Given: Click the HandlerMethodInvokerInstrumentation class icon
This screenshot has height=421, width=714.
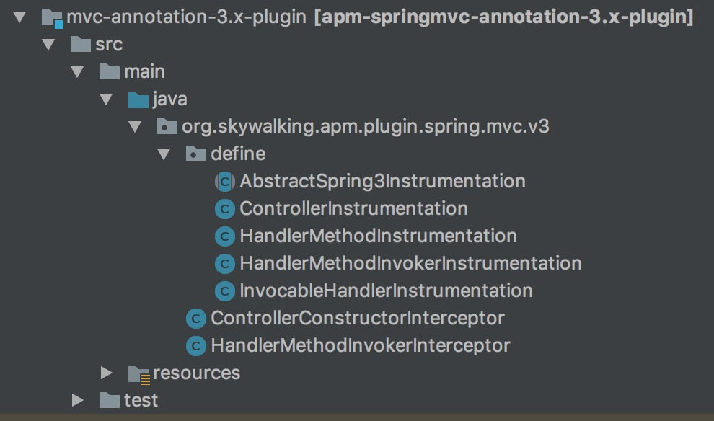Looking at the screenshot, I should click(x=225, y=263).
